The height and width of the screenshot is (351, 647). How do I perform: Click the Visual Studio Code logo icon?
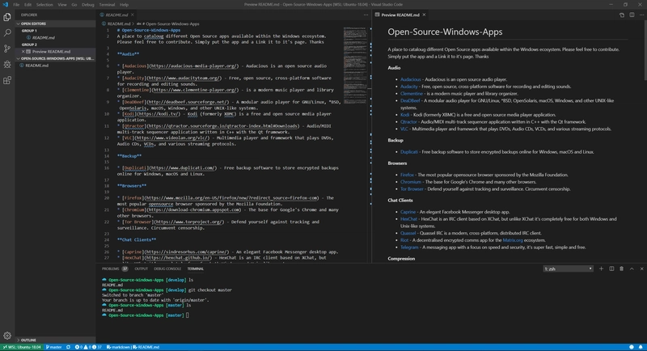coord(5,5)
